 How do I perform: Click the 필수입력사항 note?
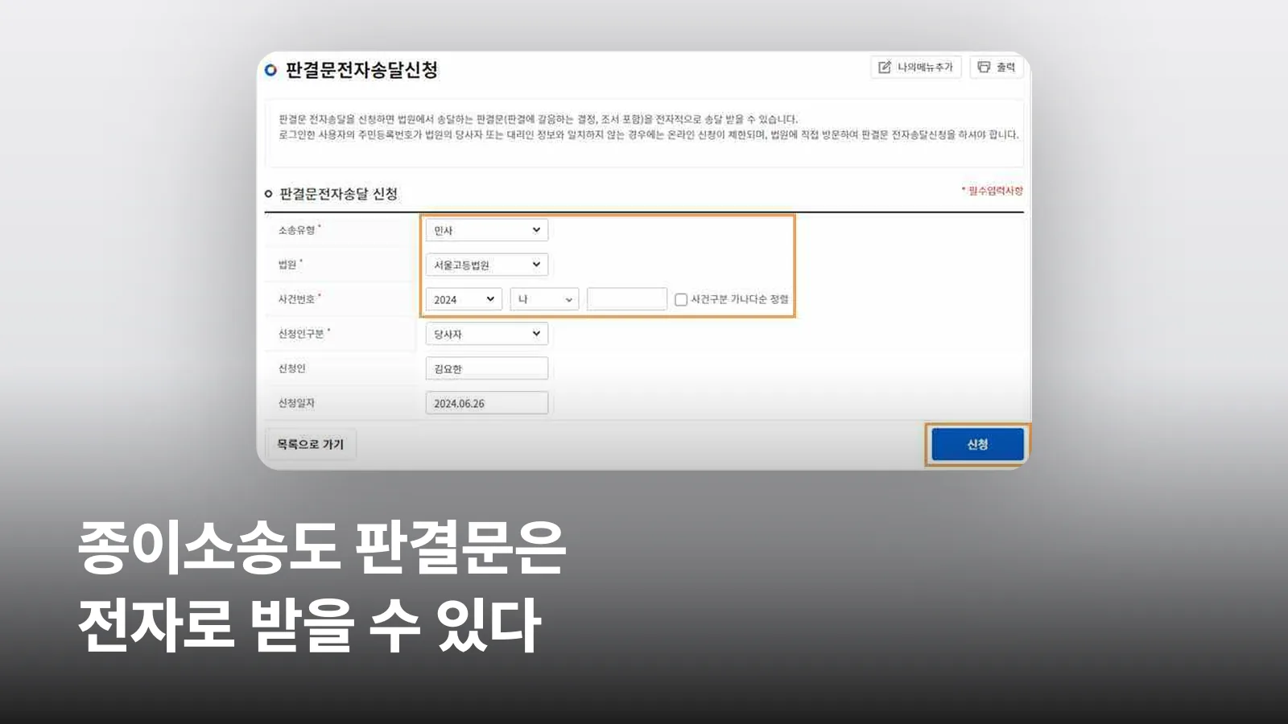[993, 191]
